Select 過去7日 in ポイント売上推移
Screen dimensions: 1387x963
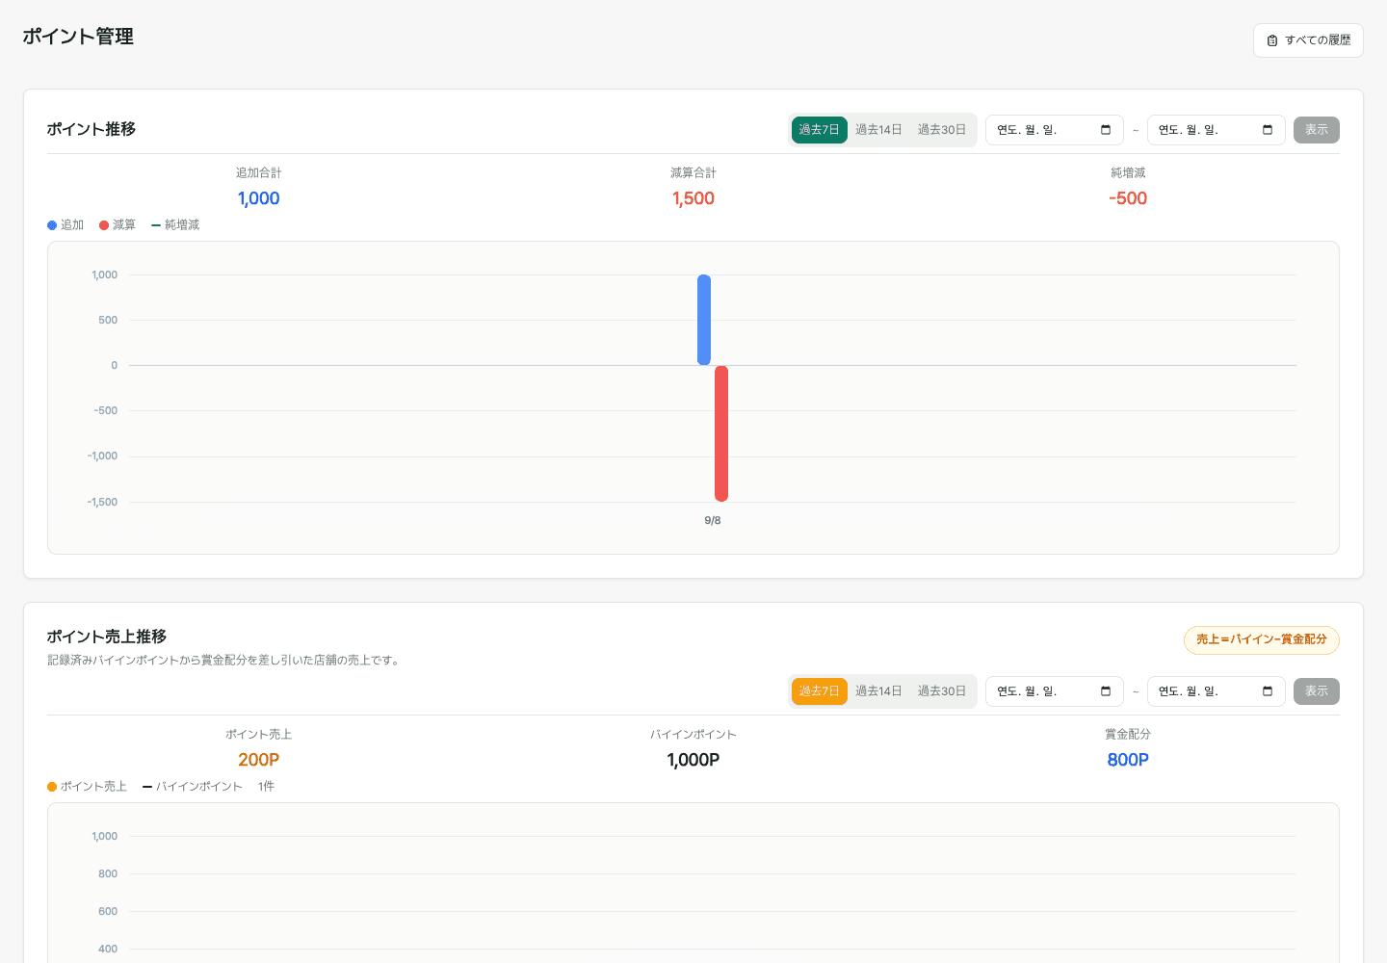[x=819, y=691]
